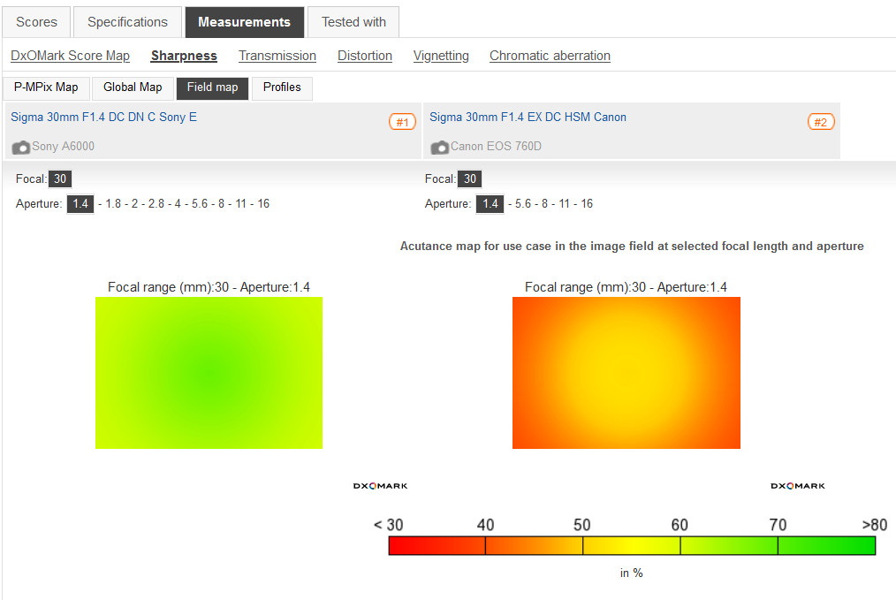Click the red under-30 segment of the color scale

[437, 546]
